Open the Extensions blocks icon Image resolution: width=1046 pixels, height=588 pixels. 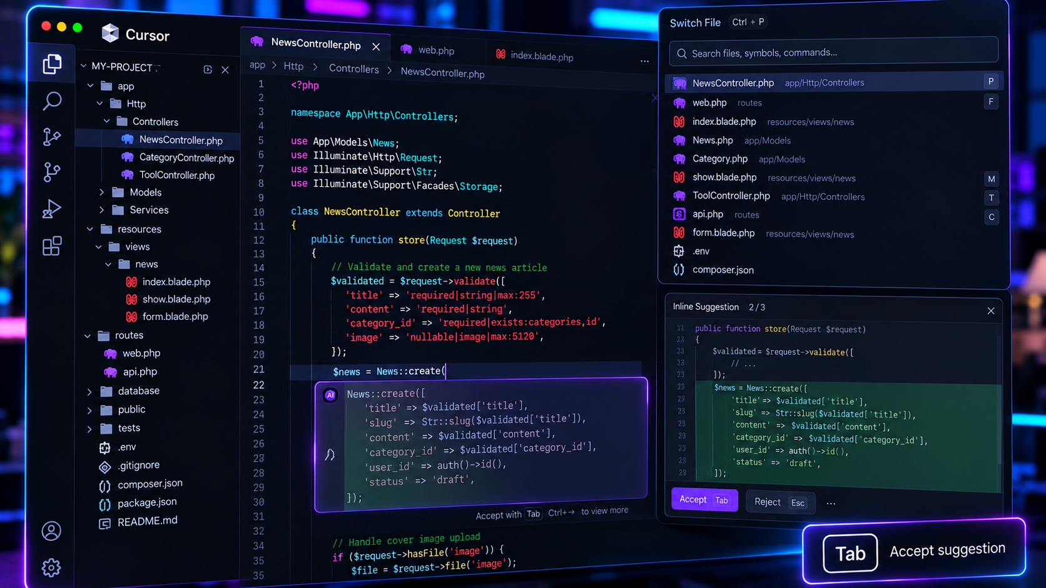(52, 246)
